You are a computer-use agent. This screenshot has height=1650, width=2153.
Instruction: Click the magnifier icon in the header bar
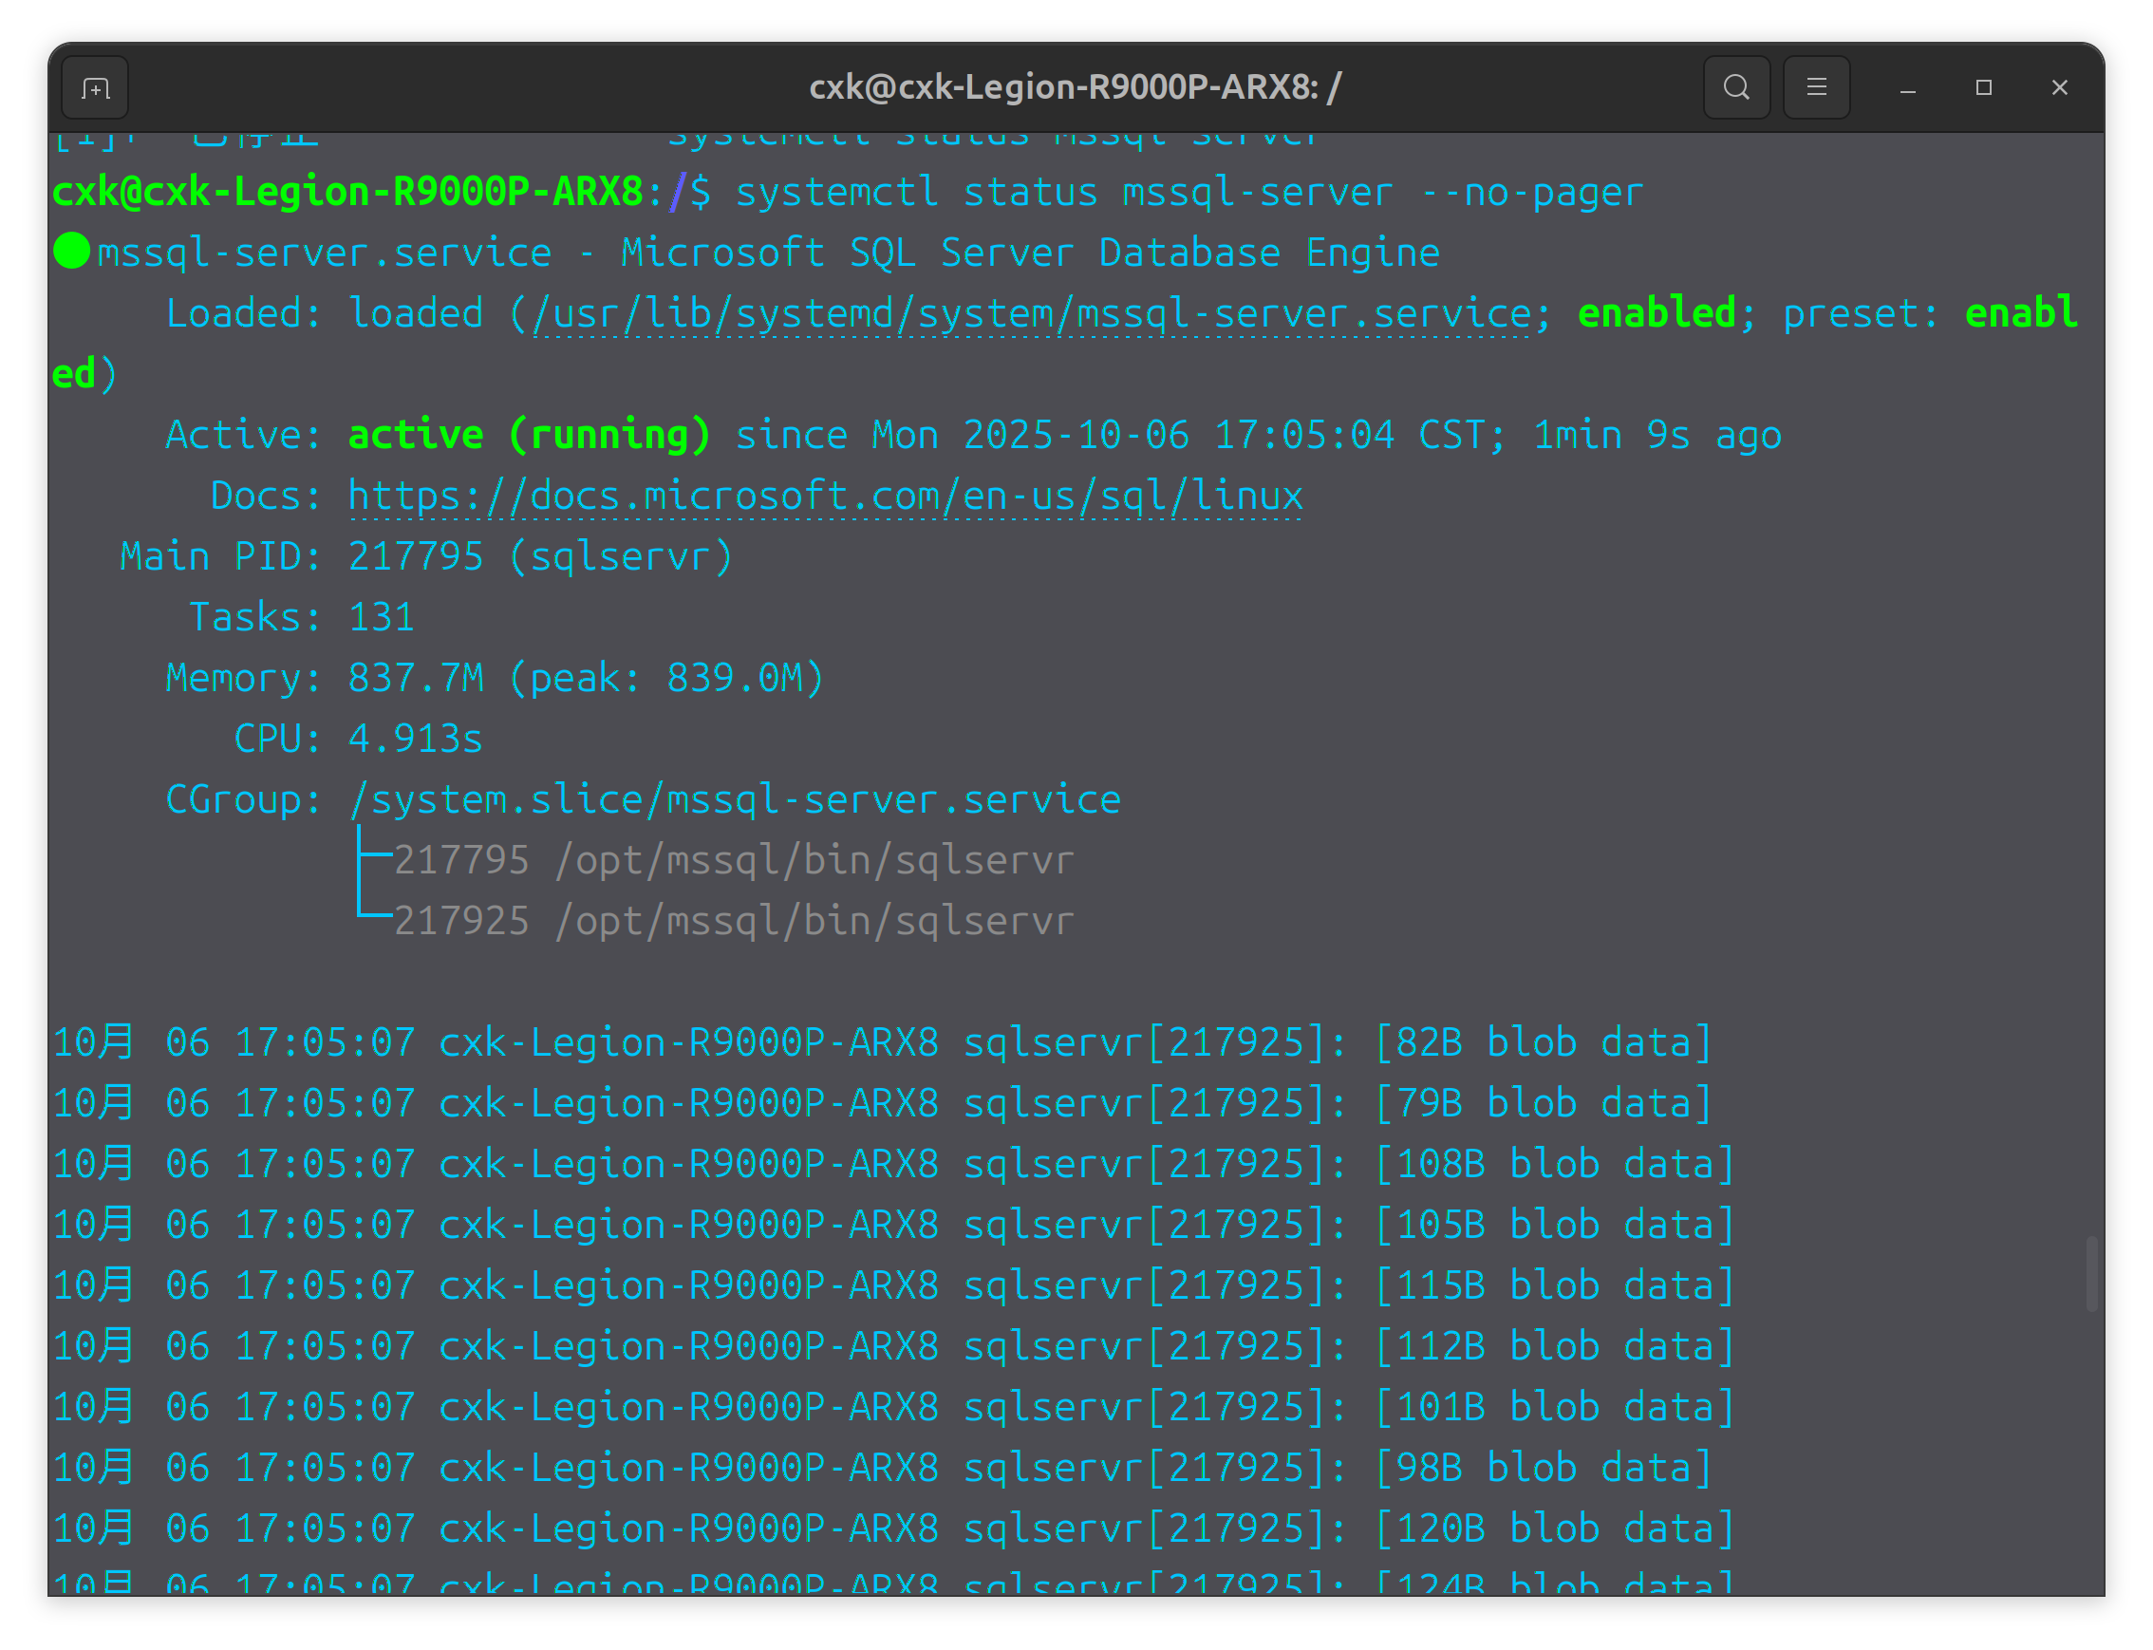(x=1736, y=87)
